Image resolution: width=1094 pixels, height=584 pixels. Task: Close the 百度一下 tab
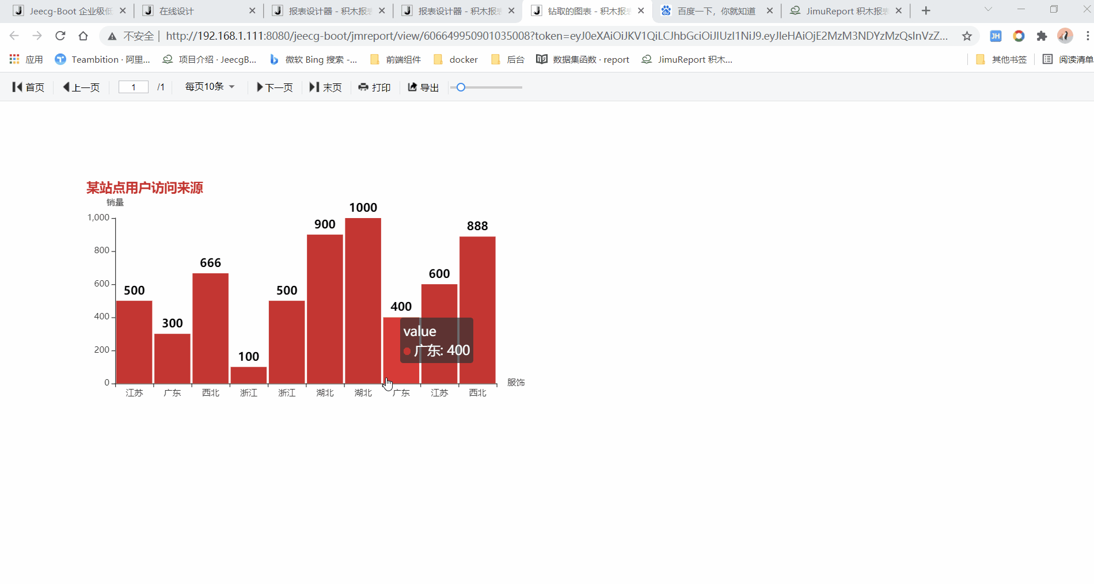click(770, 11)
